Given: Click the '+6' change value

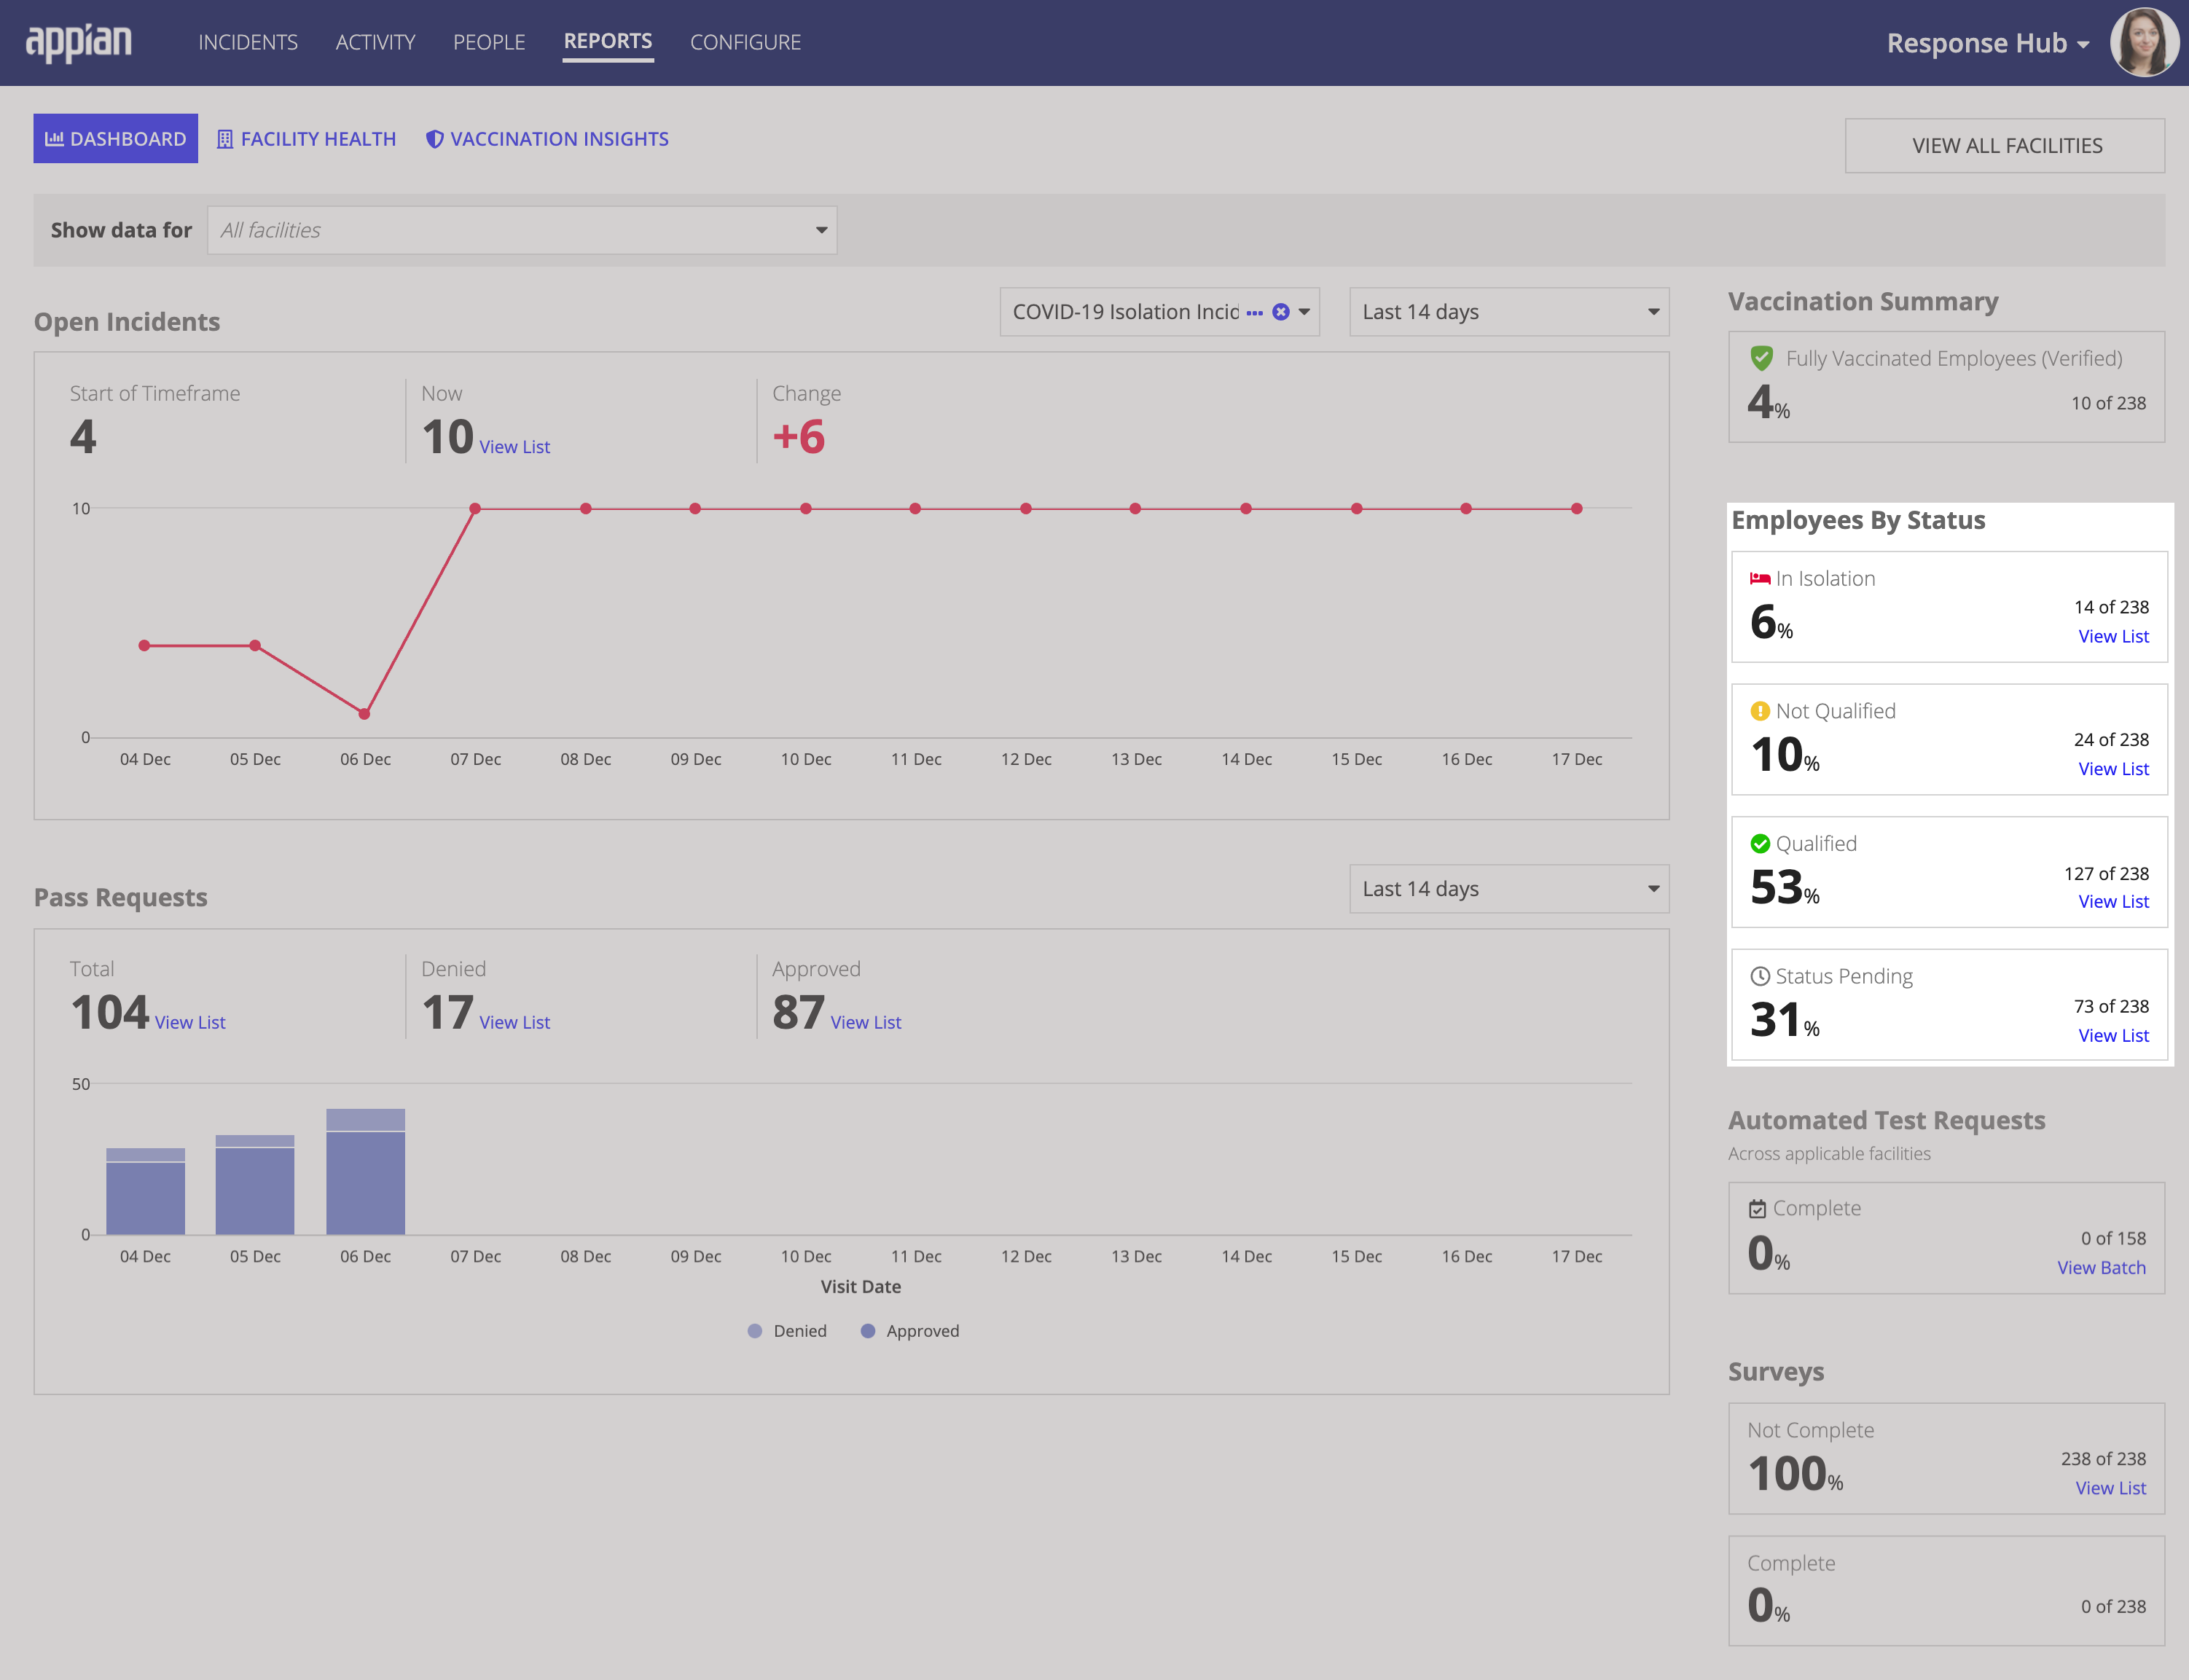Looking at the screenshot, I should [x=799, y=437].
